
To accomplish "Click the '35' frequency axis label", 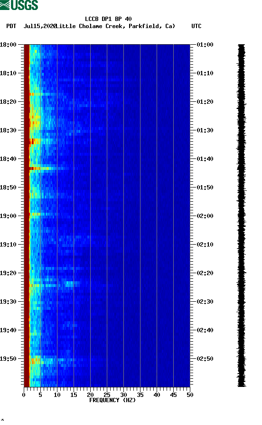I will pos(140,395).
